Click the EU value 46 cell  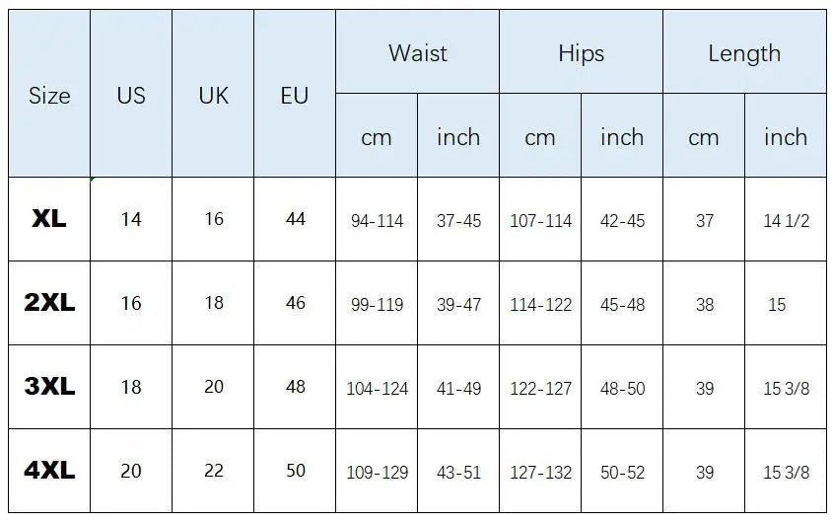[295, 303]
